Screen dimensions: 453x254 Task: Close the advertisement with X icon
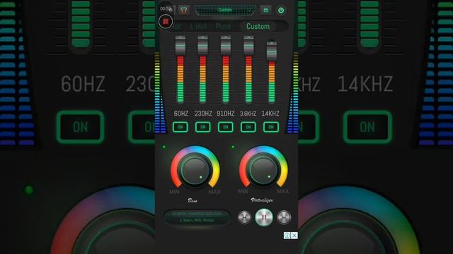pyautogui.click(x=294, y=236)
